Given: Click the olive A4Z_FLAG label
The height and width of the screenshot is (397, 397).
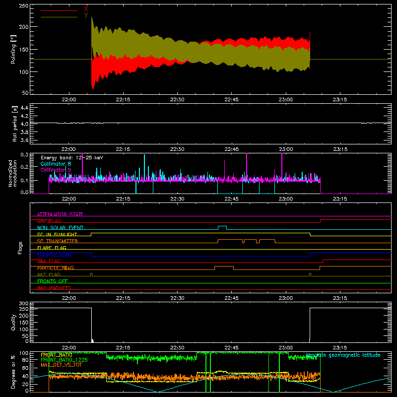Looking at the screenshot, I should coord(49,274).
